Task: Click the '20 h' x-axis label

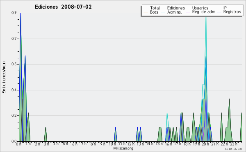Action: tap(205, 144)
